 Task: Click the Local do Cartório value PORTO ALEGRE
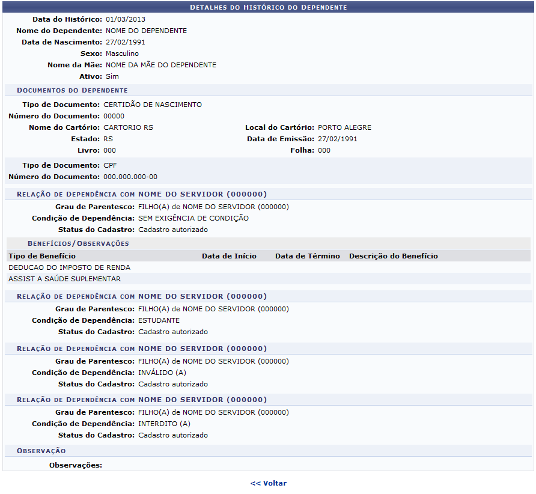(344, 127)
